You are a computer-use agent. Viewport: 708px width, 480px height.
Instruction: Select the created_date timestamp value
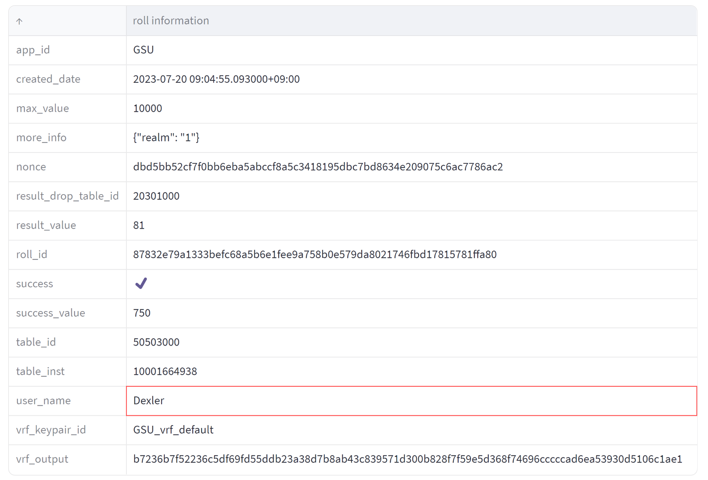[216, 79]
